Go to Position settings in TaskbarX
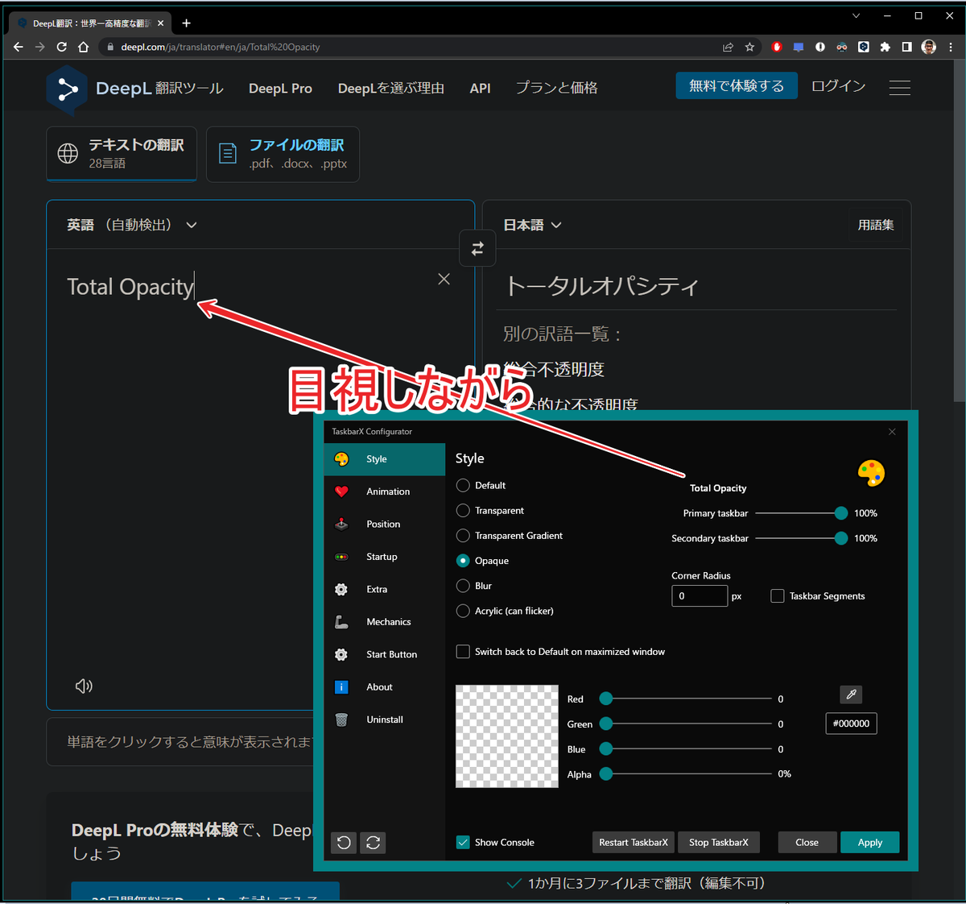966x904 pixels. (385, 525)
